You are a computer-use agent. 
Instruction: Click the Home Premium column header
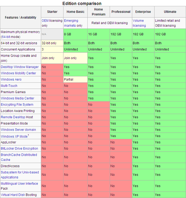[x=98, y=12]
